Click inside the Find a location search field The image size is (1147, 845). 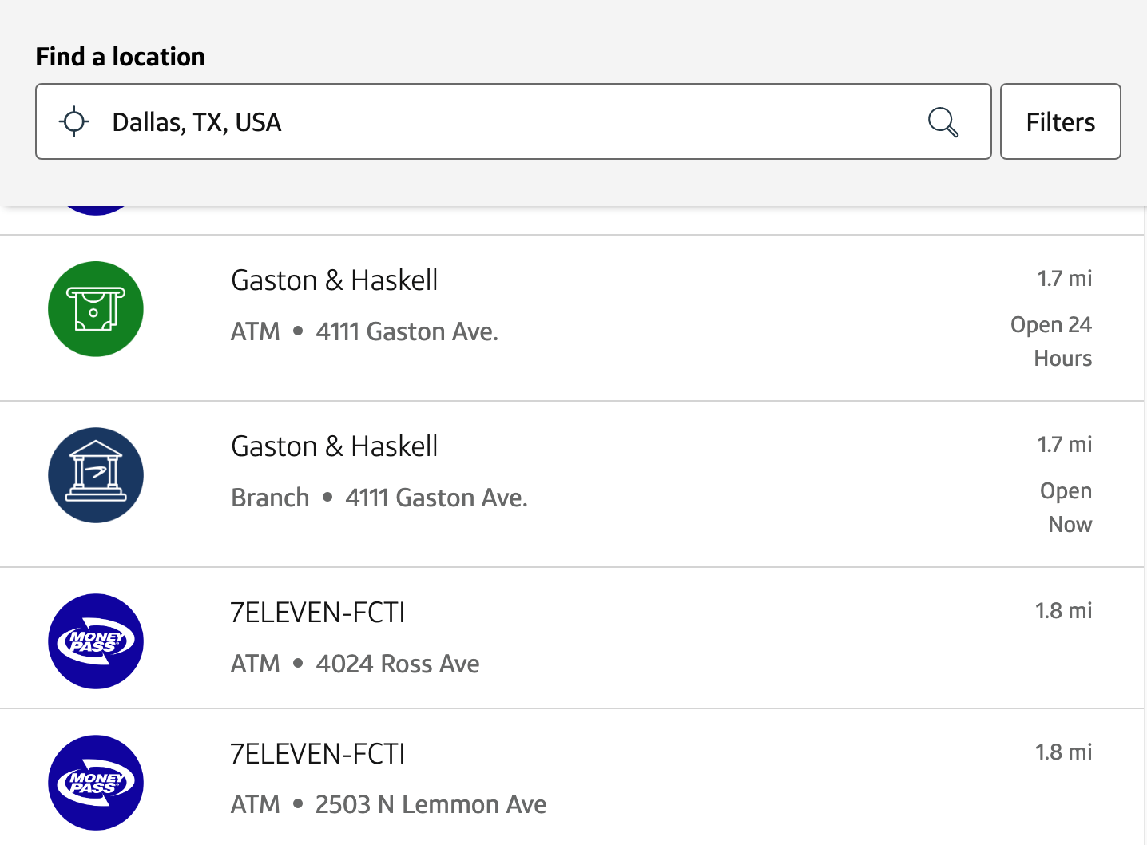pos(479,121)
